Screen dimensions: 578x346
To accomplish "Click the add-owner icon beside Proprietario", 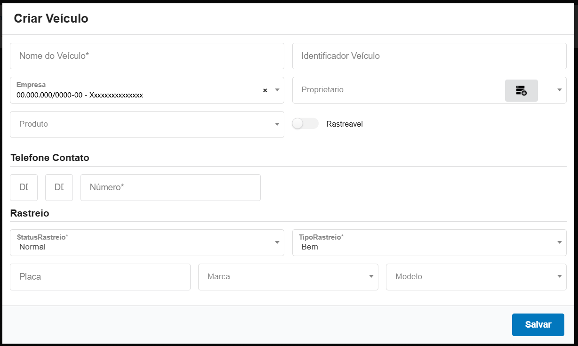I will click(521, 90).
